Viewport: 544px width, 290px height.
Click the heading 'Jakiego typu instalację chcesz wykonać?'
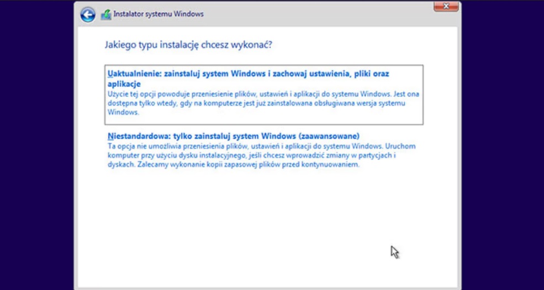click(188, 44)
